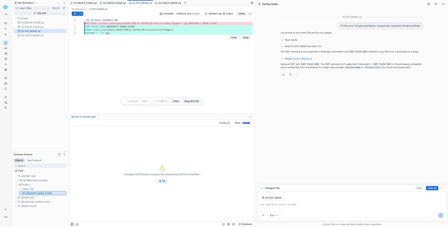The height and width of the screenshot is (227, 448).
Task: Switch explorer to Data Products view
Action: click(x=34, y=160)
